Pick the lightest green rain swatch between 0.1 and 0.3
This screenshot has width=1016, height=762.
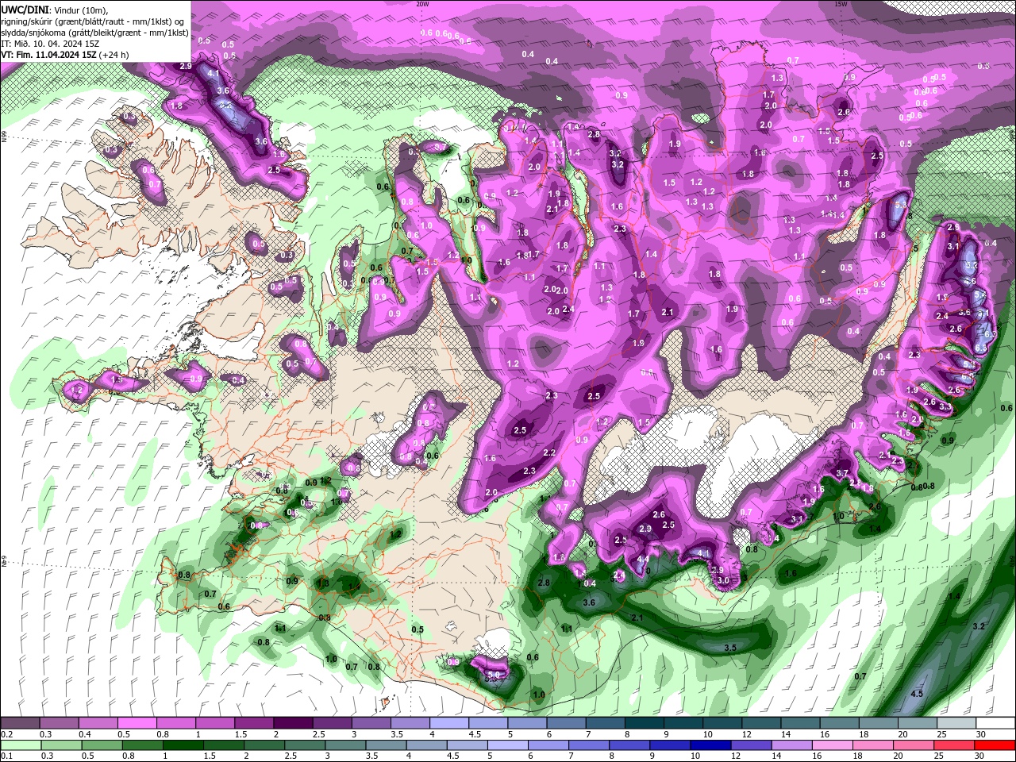pos(21,745)
